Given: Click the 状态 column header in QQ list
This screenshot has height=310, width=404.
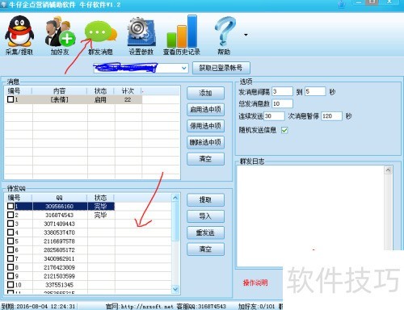Looking at the screenshot, I should tap(101, 198).
